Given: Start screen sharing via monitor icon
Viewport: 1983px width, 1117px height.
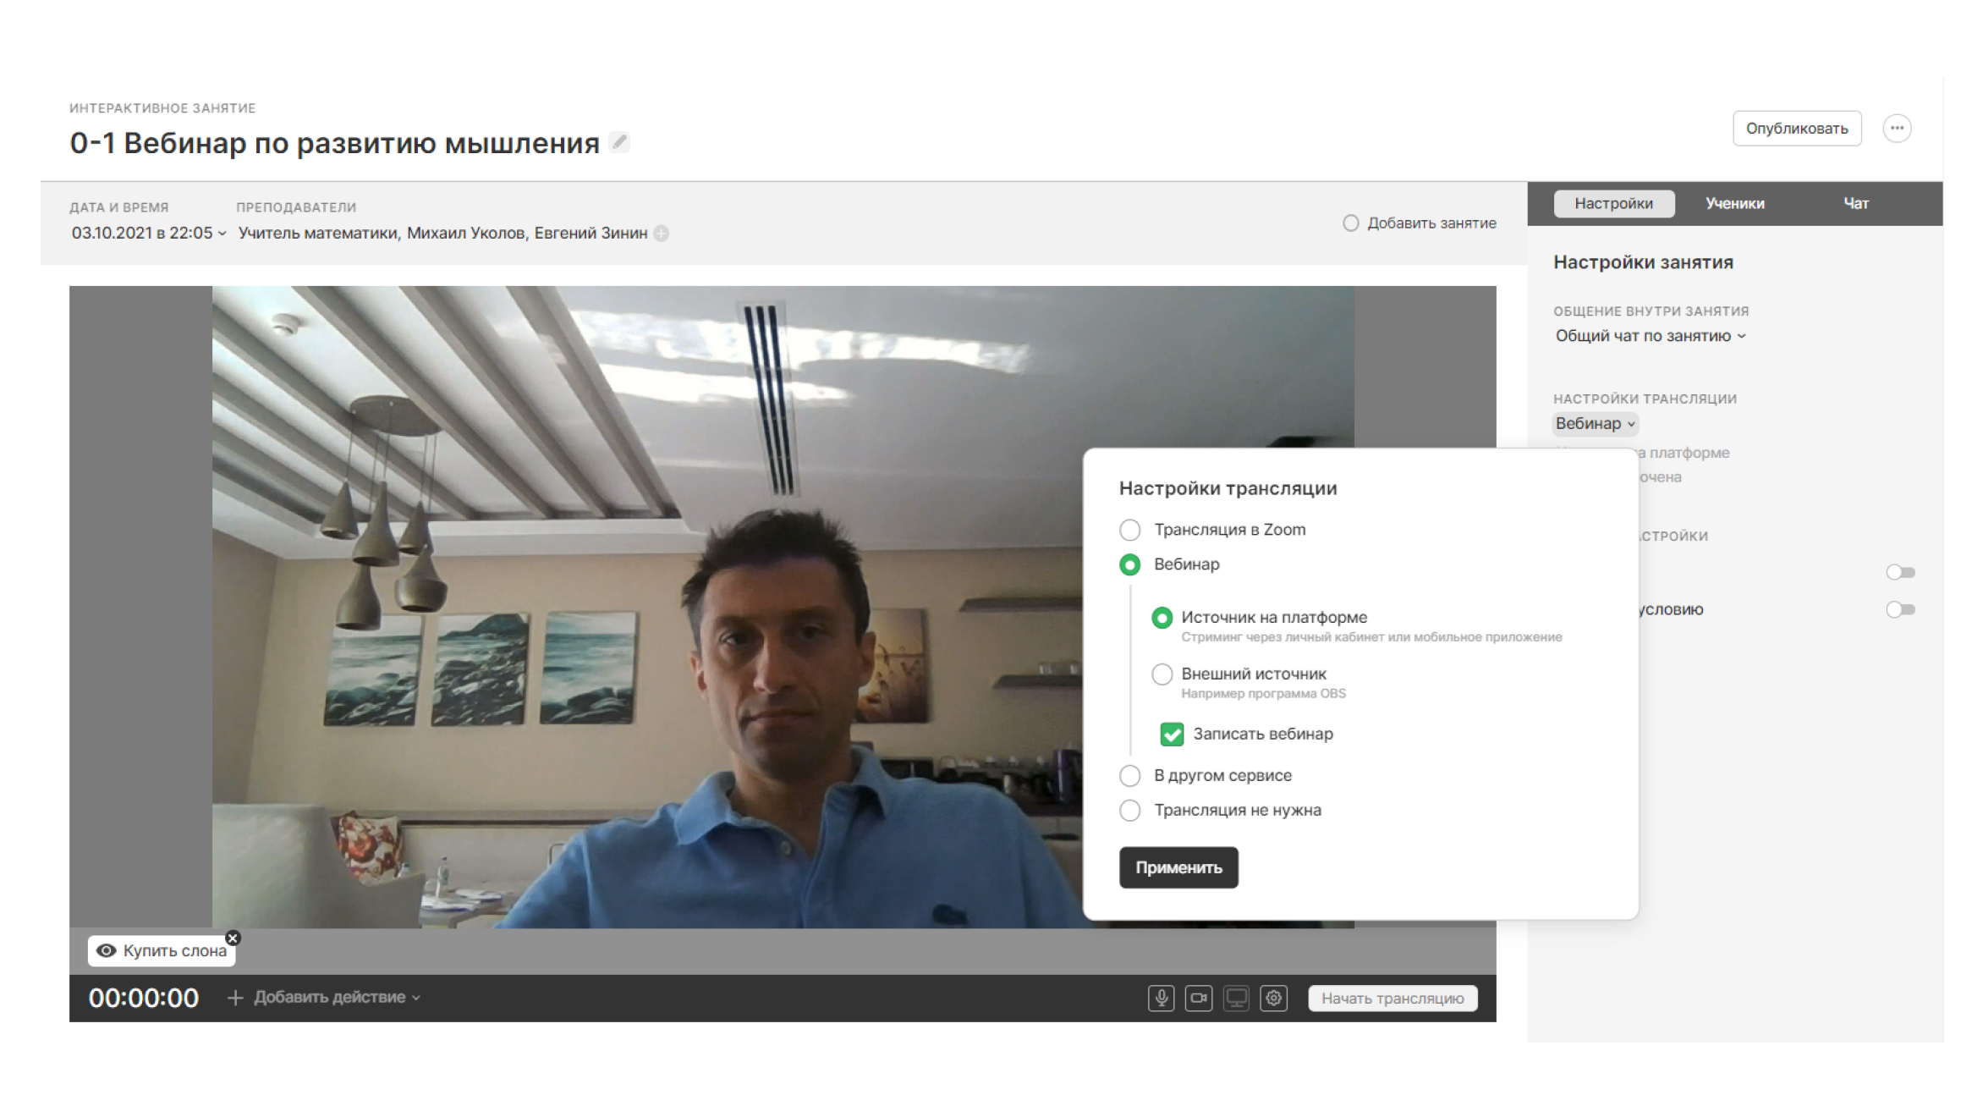Looking at the screenshot, I should pyautogui.click(x=1236, y=999).
